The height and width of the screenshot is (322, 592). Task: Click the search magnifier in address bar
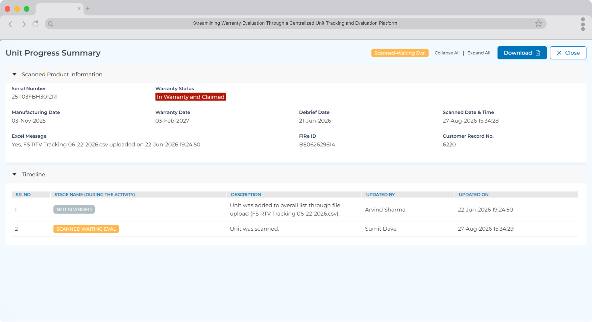coord(51,24)
